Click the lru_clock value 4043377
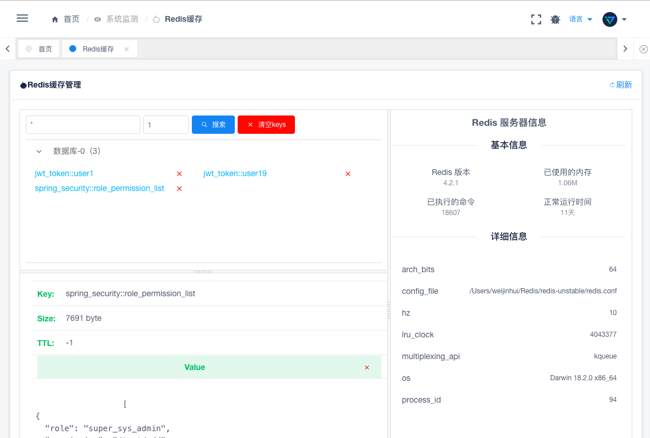This screenshot has width=650, height=438. coord(603,335)
